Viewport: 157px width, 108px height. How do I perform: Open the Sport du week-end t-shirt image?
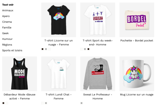click(x=98, y=20)
